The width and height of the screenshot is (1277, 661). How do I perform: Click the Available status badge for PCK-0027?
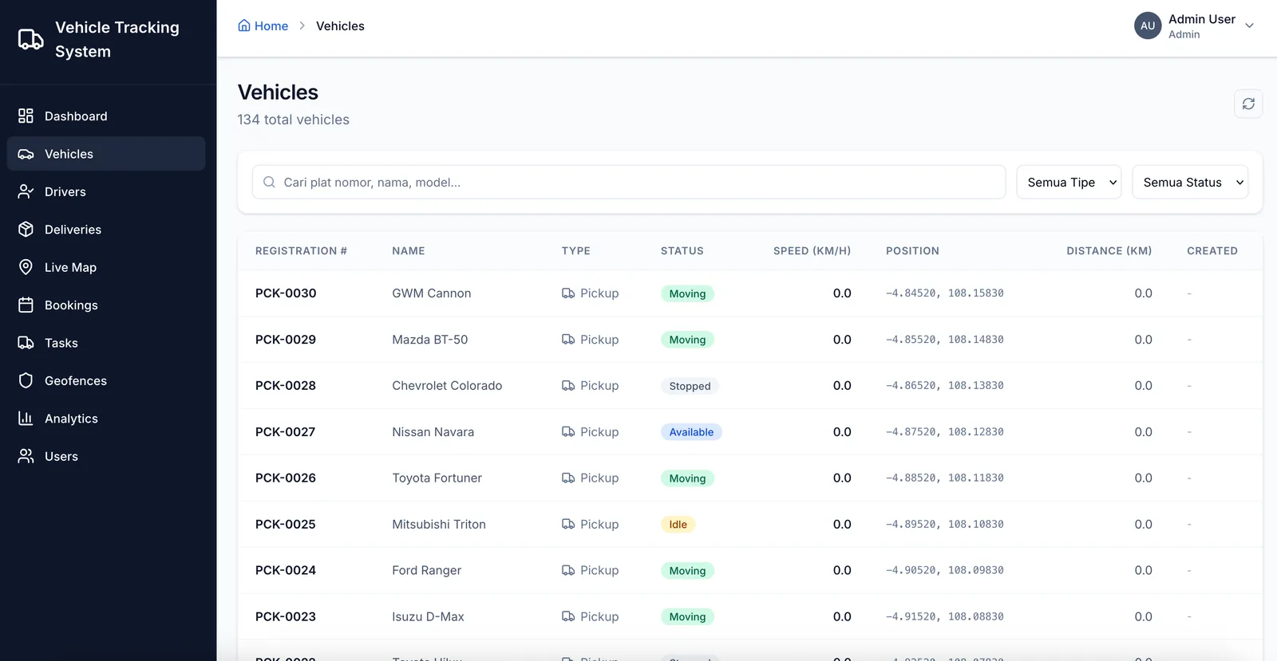click(691, 432)
